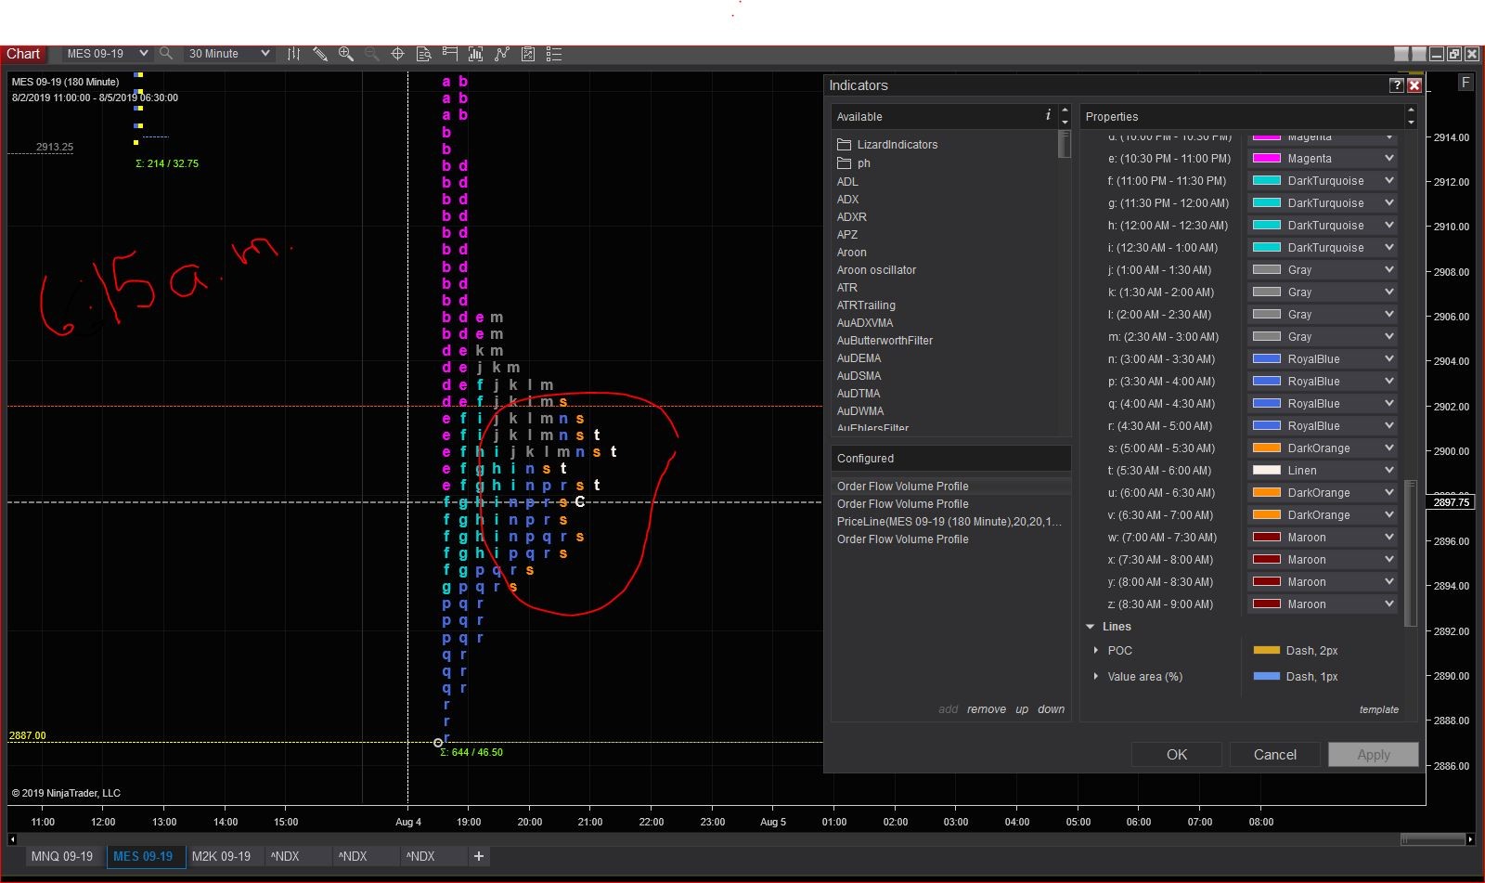Viewport: 1485px width, 883px height.
Task: Activate the zoom in magnifier tool
Action: tap(346, 54)
